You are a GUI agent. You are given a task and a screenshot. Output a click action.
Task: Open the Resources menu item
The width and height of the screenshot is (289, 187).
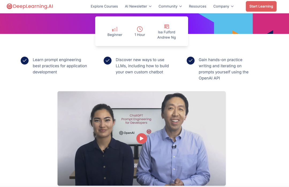pyautogui.click(x=197, y=6)
